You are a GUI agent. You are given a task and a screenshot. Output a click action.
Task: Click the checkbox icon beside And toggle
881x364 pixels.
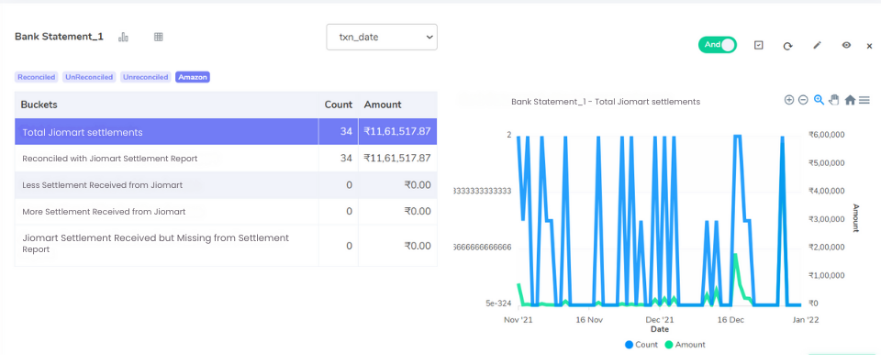(759, 45)
